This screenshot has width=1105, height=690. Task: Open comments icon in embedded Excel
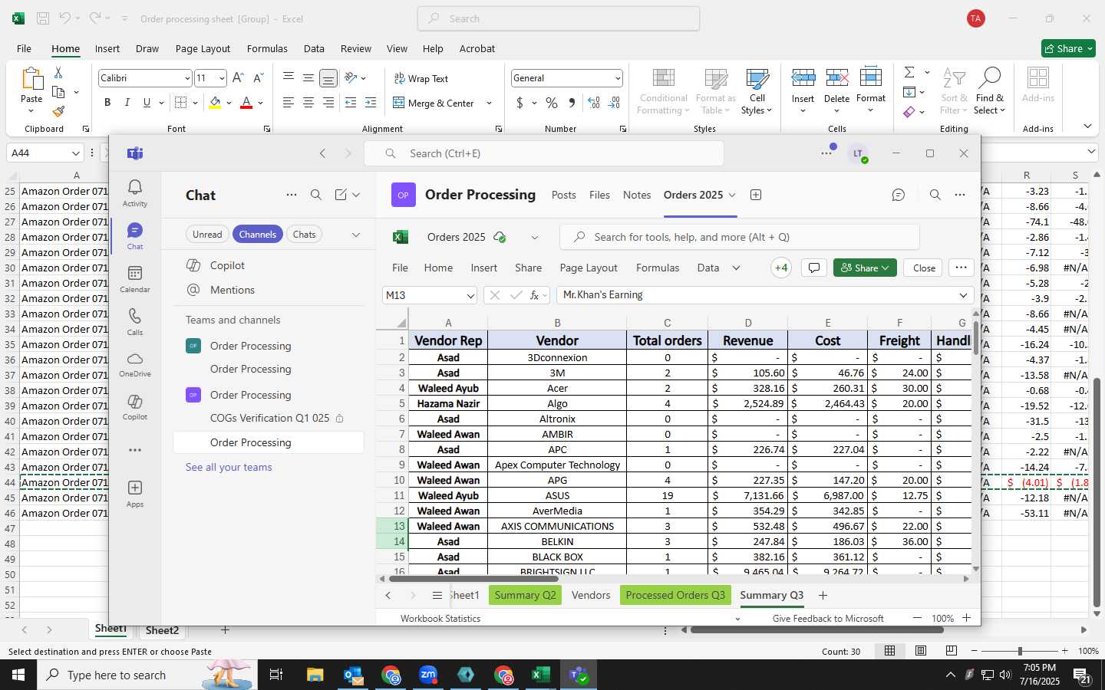pos(814,268)
